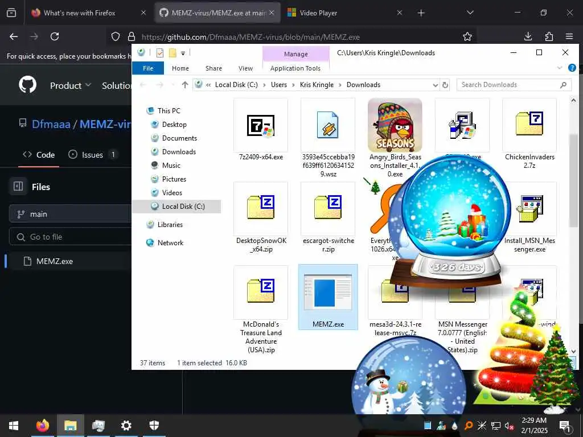Bookmark this page with the star icon

pyautogui.click(x=467, y=36)
